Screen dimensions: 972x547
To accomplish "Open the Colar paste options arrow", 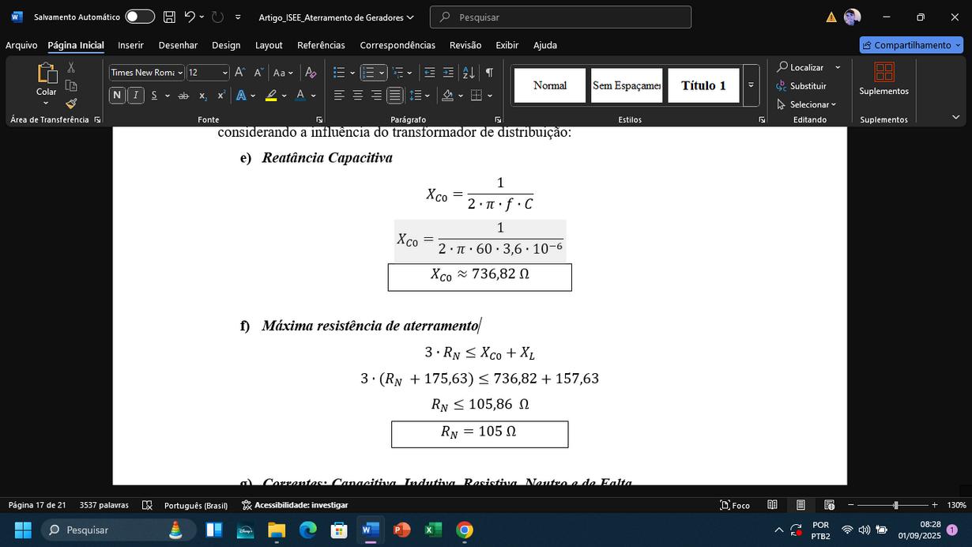I will tap(46, 104).
